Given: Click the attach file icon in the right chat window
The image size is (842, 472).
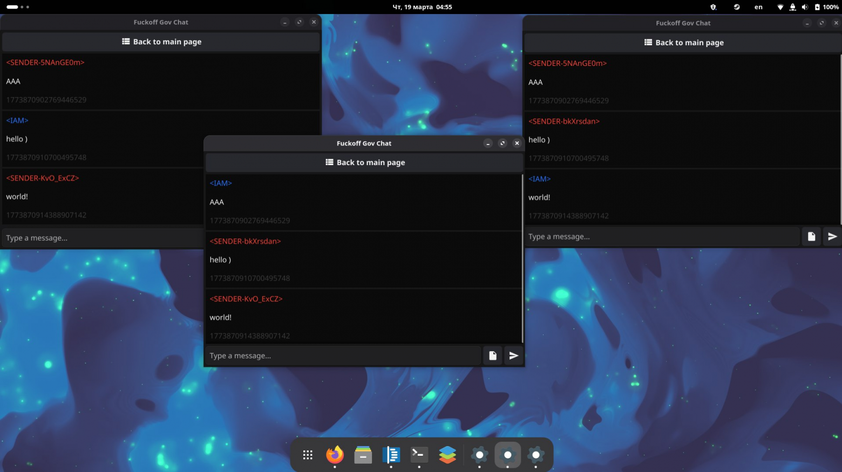Looking at the screenshot, I should 811,236.
